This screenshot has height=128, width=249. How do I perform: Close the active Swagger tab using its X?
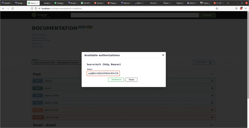click(38, 3)
